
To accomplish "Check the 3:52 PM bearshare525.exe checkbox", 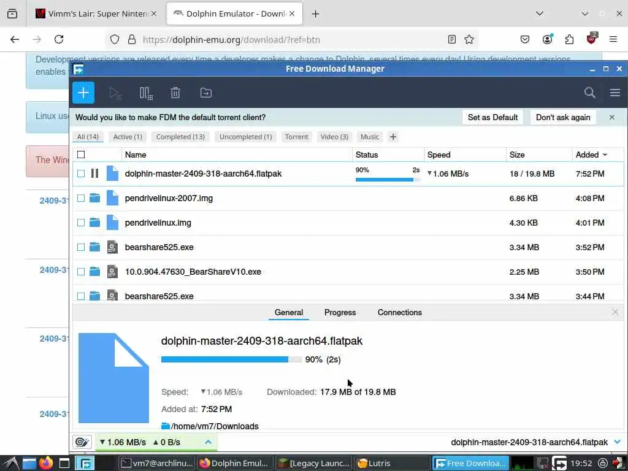I will 81,247.
